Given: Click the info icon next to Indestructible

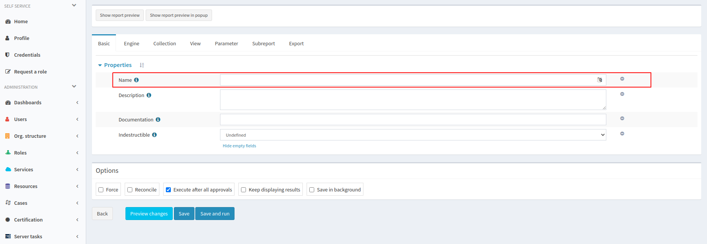Looking at the screenshot, I should 154,135.
